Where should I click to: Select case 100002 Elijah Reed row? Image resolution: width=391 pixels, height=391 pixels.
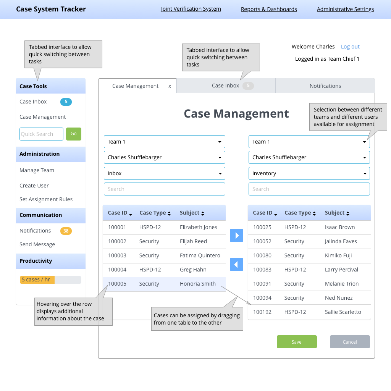[164, 242]
